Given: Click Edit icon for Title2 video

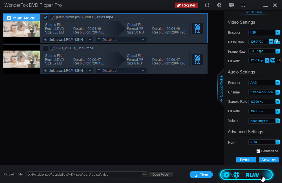Looking at the screenshot, I should (197, 59).
